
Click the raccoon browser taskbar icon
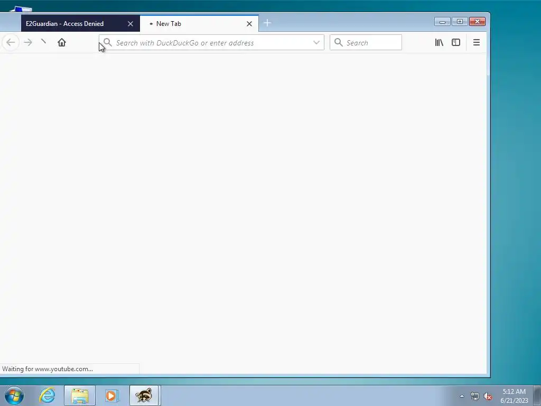coord(144,395)
